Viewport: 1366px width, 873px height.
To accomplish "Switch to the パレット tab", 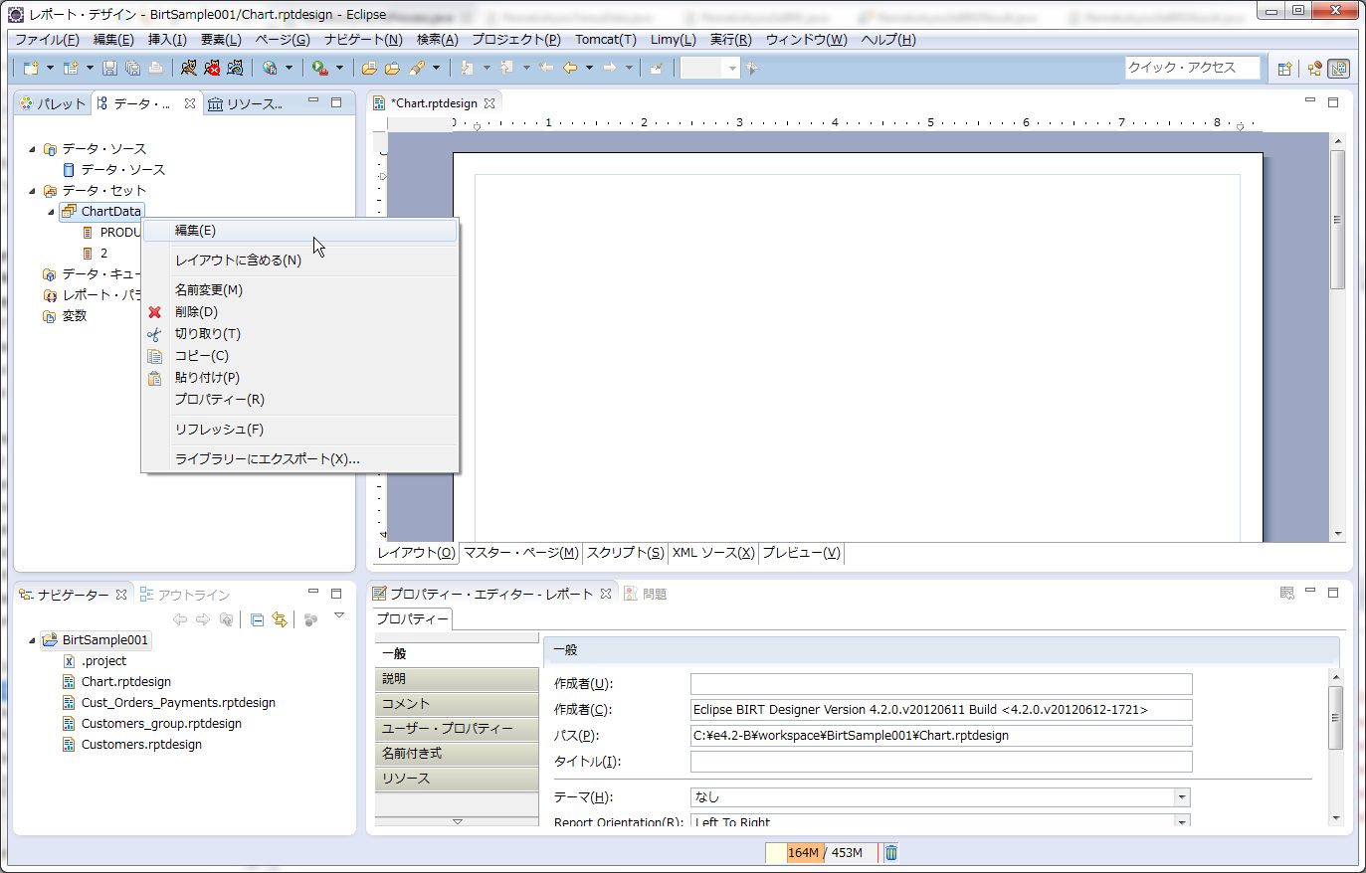I will pos(53,103).
